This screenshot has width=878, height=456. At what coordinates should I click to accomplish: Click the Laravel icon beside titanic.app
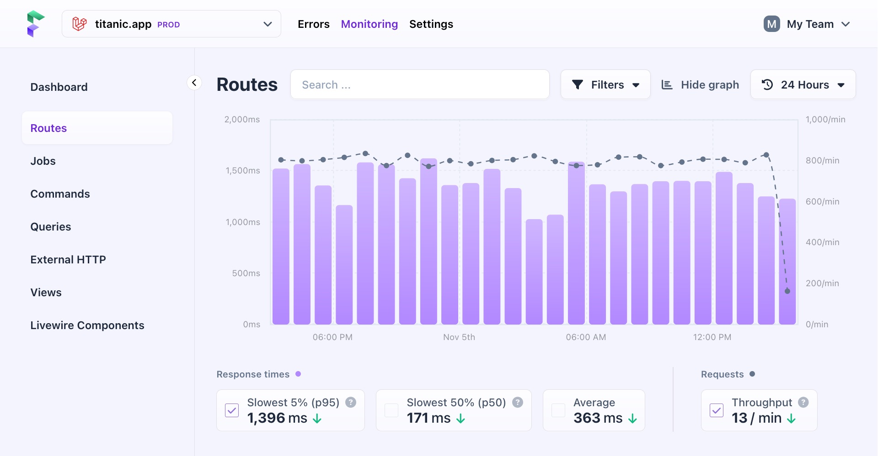coord(80,24)
